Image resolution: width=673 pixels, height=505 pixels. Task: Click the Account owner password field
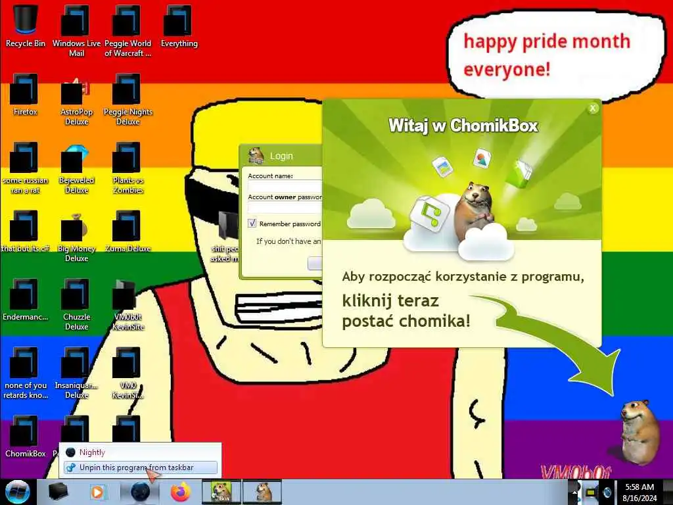coord(285,207)
